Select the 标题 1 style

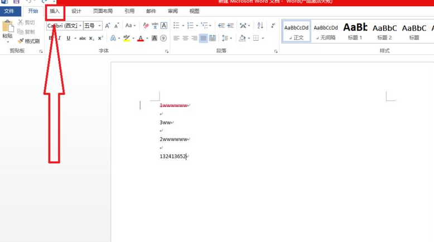(355, 31)
